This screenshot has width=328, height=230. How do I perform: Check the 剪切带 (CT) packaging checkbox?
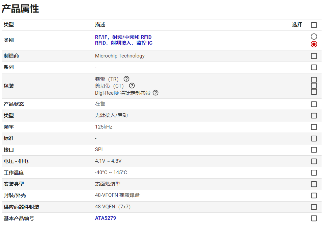[x=314, y=86]
